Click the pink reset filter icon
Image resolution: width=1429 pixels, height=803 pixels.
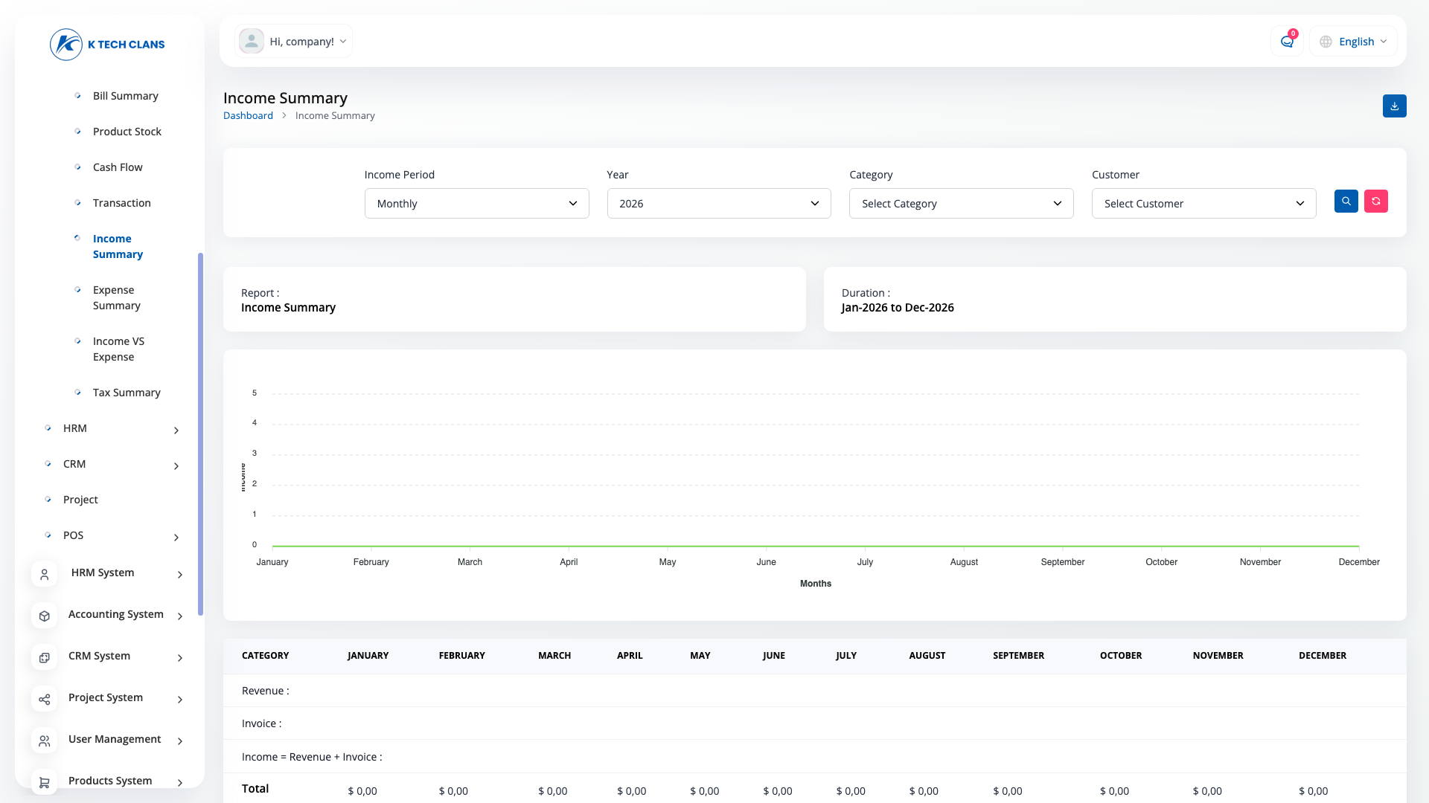(1375, 201)
